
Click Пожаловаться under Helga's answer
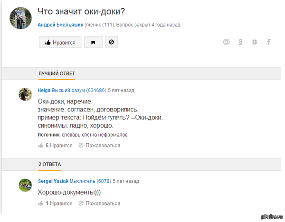click(x=103, y=146)
